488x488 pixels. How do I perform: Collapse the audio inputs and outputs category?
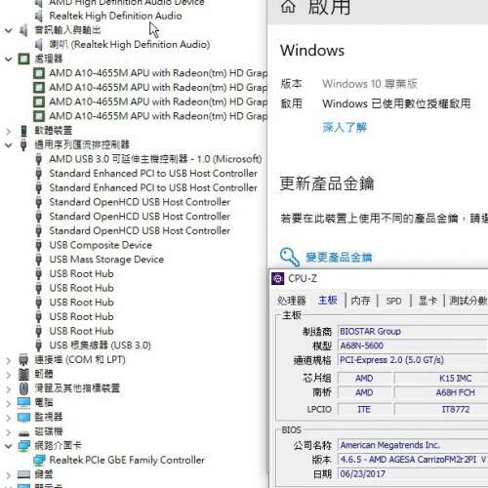pyautogui.click(x=9, y=30)
